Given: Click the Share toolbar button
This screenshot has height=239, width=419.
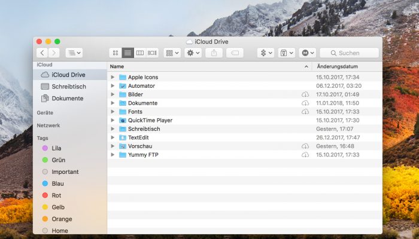Looking at the screenshot, I should (214, 53).
